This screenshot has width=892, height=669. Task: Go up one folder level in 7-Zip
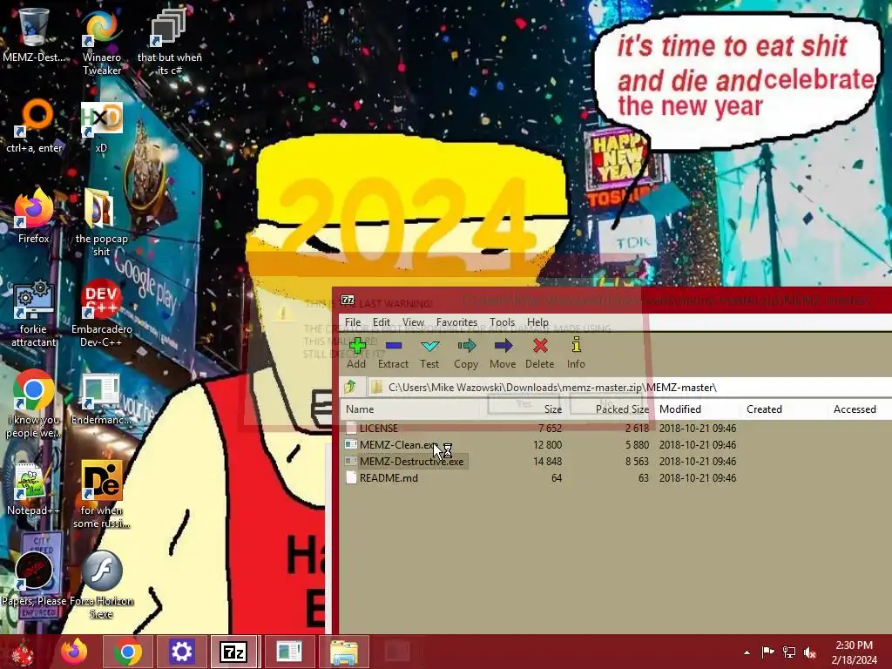pos(350,388)
